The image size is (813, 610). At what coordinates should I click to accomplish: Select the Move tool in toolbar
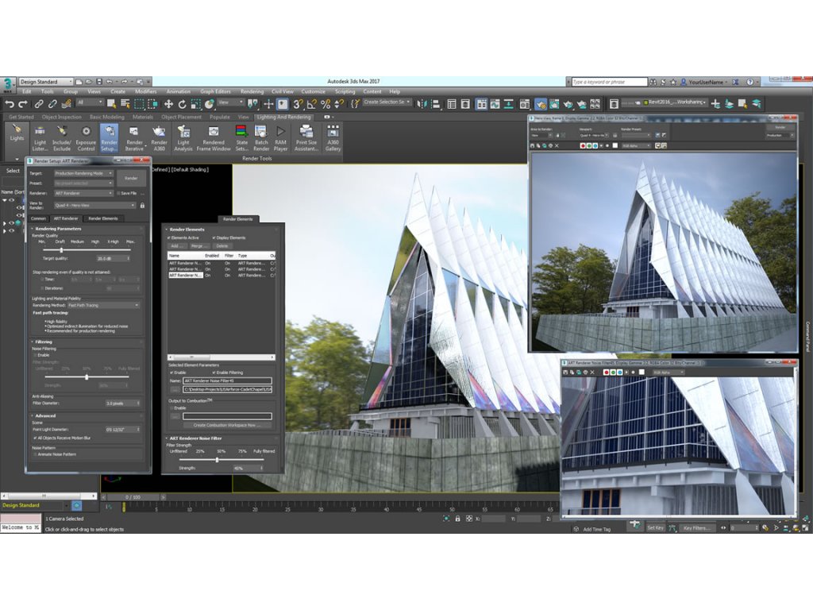pyautogui.click(x=168, y=104)
